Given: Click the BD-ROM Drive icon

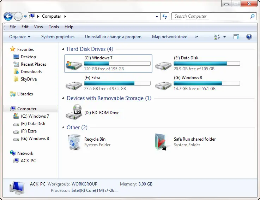Looking at the screenshot, I should pos(74,112).
